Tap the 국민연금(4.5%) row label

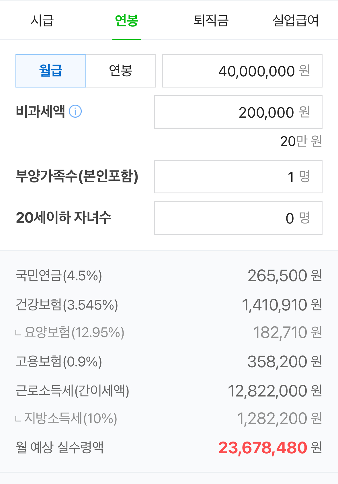pos(59,275)
